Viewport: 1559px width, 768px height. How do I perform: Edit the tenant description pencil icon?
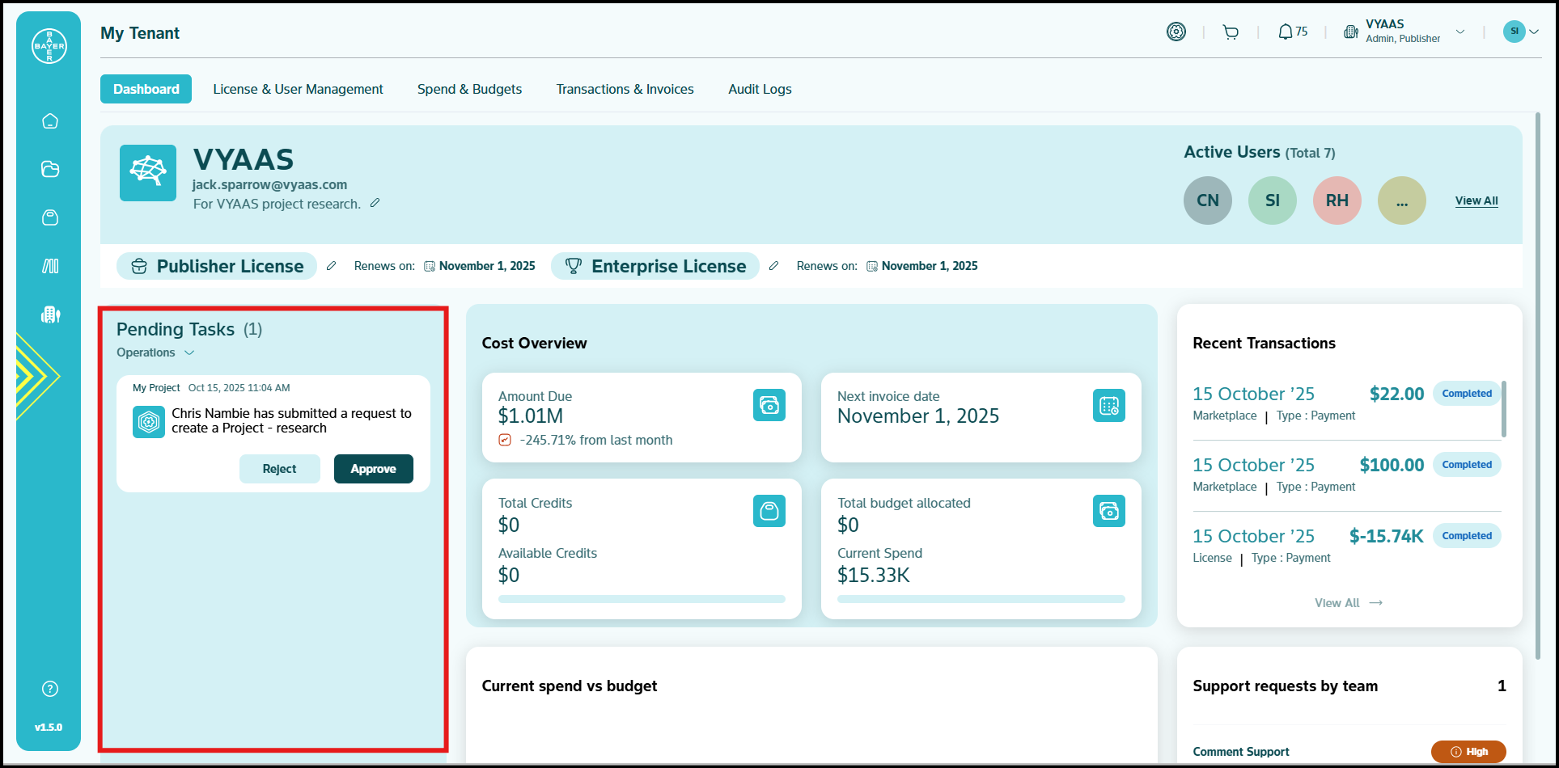[x=375, y=203]
